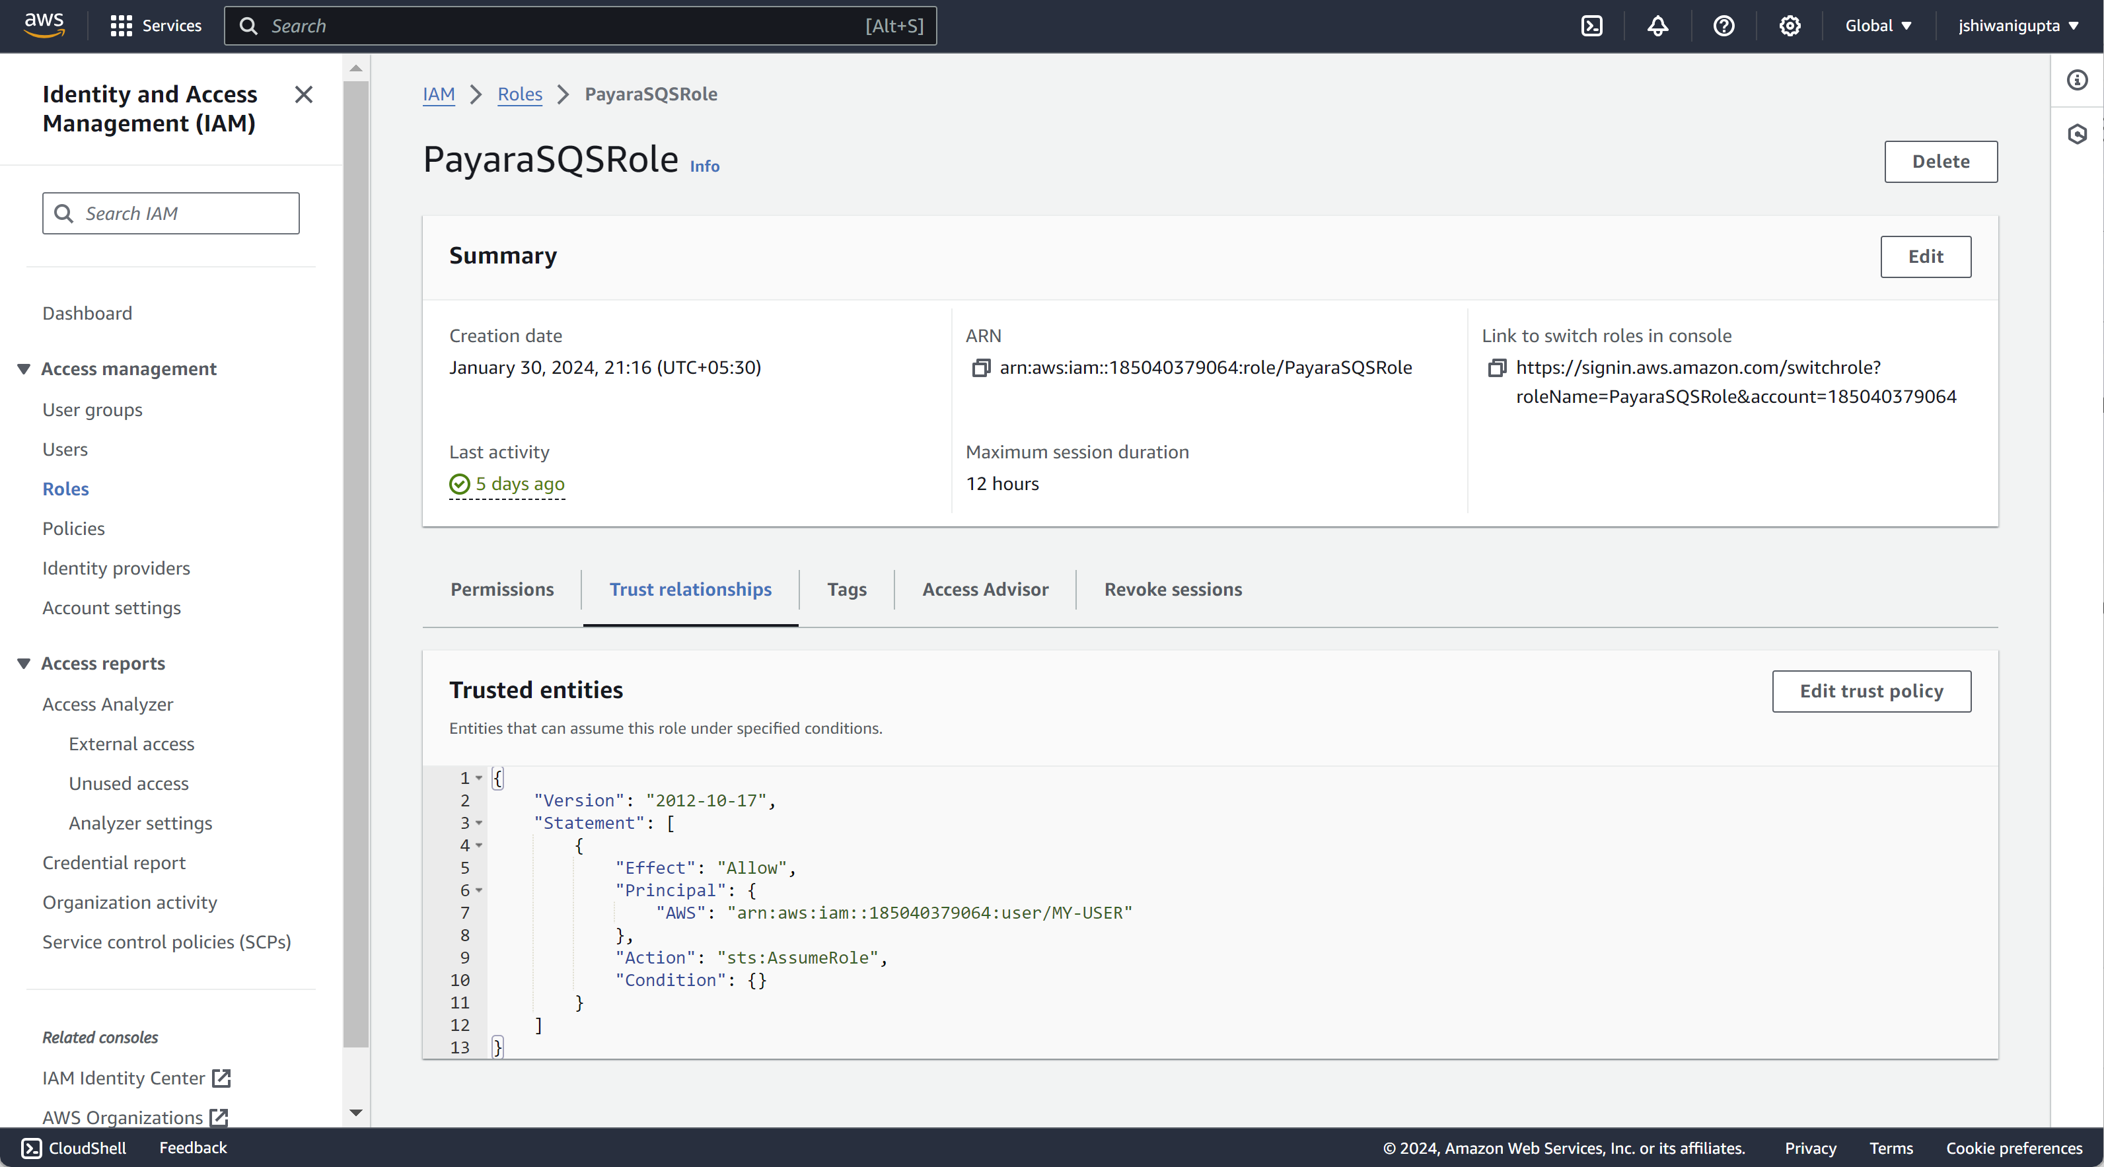The height and width of the screenshot is (1167, 2104).
Task: Switch to the Permissions tab
Action: point(501,588)
